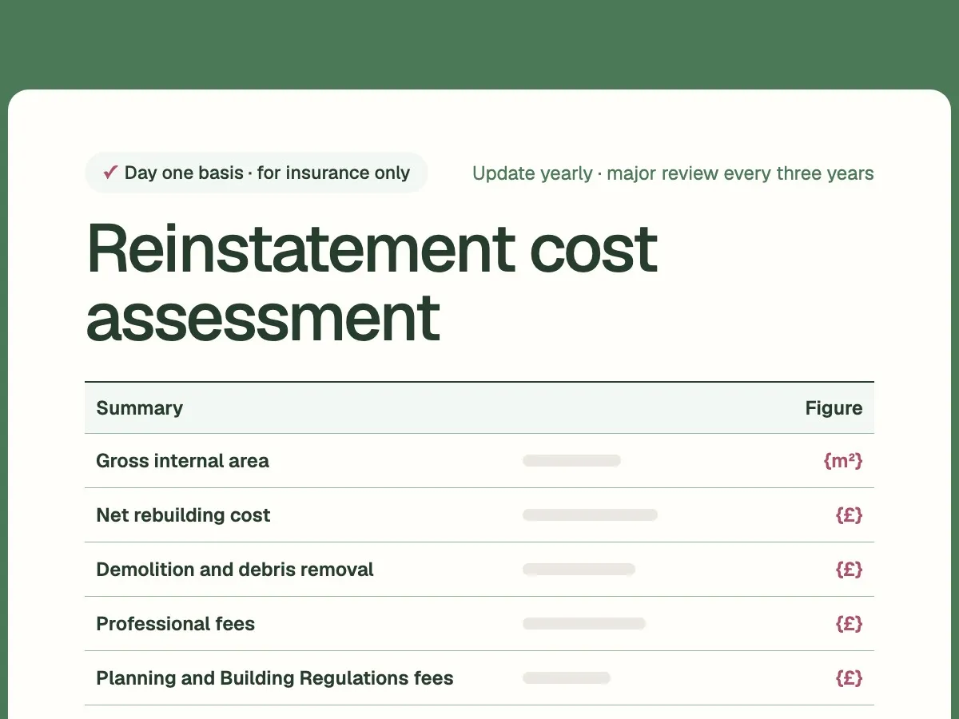Select the 'Net rebuilding cost' row label
This screenshot has width=959, height=719.
[x=183, y=515]
